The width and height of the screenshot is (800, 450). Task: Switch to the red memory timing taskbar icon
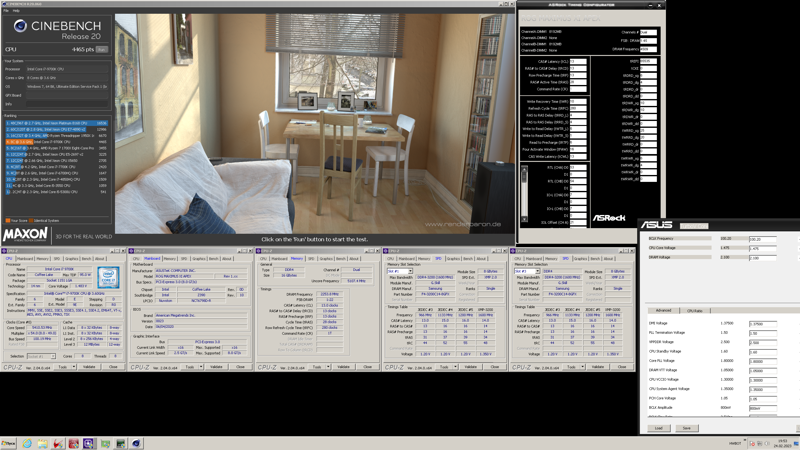pyautogui.click(x=73, y=443)
